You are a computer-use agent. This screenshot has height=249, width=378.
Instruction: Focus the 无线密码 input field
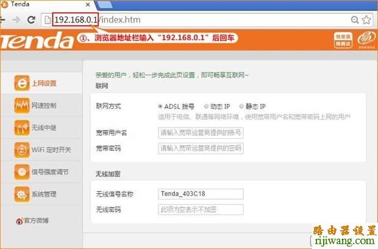click(201, 210)
